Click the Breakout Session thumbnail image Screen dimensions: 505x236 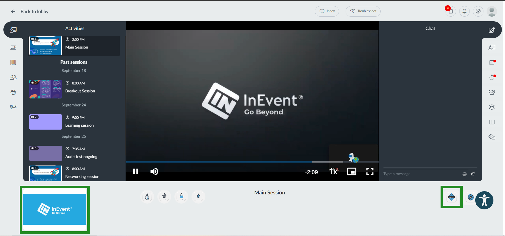pyautogui.click(x=46, y=89)
